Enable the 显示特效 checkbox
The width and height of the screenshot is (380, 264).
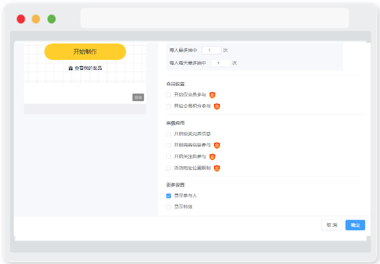point(168,207)
